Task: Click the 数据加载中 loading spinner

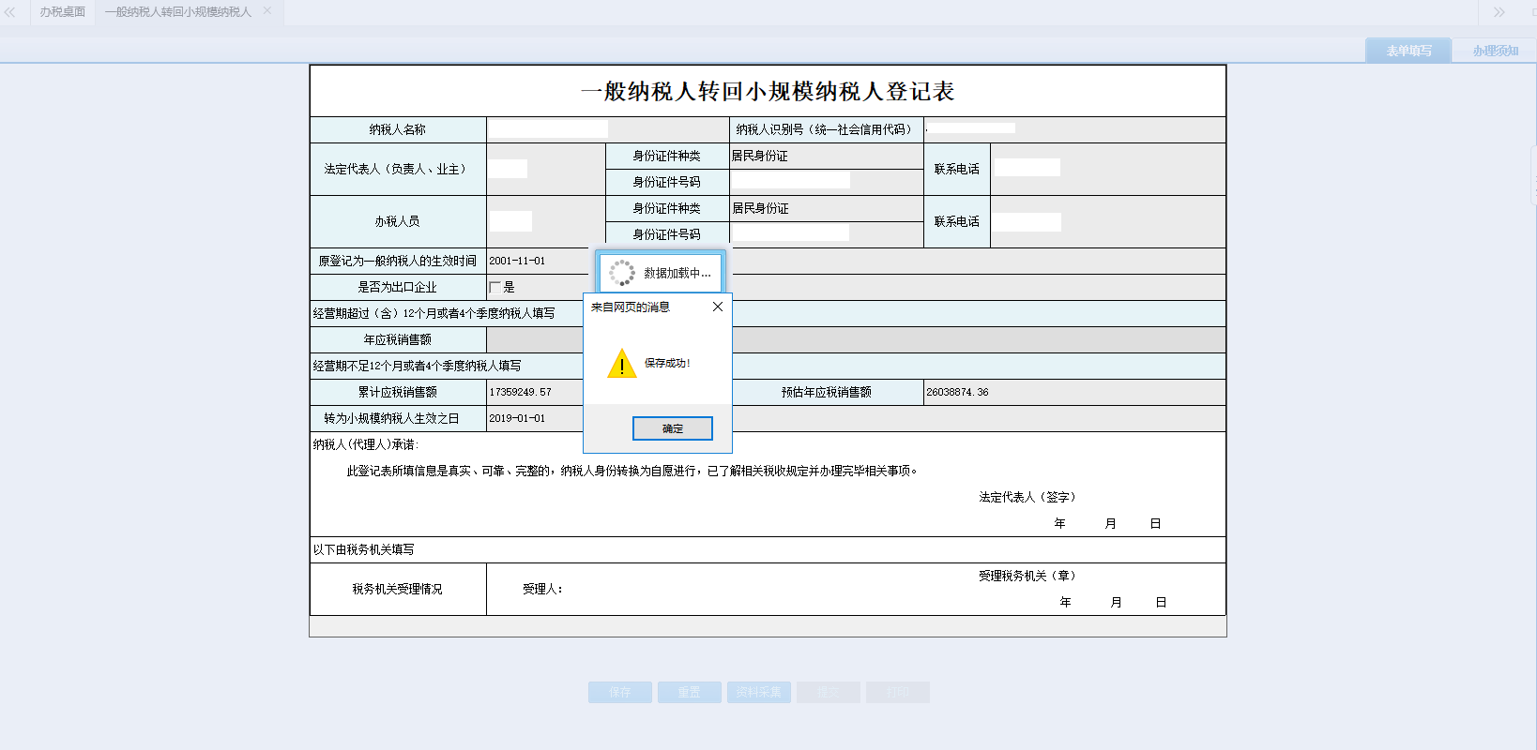Action: [x=621, y=273]
